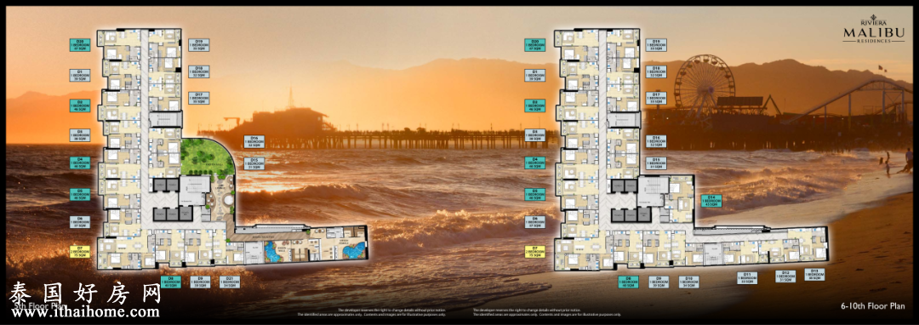
Task: Select the D21 unit label below 5th floor plan
Action: 230,282
